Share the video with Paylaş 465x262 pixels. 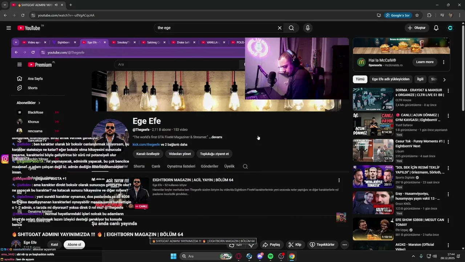[x=271, y=245]
